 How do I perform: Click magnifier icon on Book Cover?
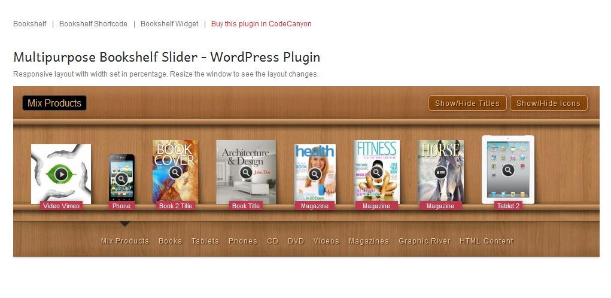pyautogui.click(x=175, y=172)
